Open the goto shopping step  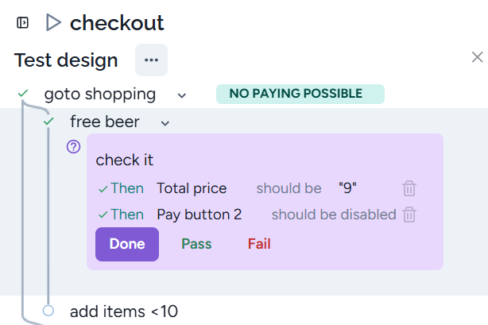click(x=100, y=94)
